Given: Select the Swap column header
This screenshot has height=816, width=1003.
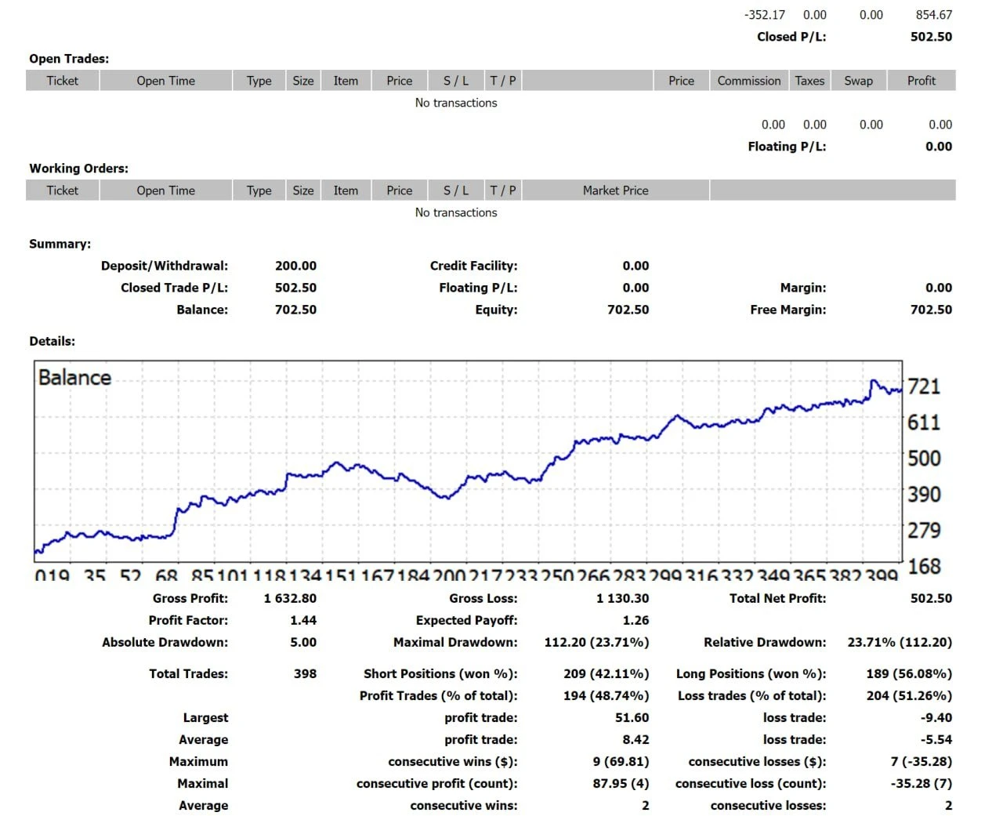Looking at the screenshot, I should pyautogui.click(x=858, y=81).
